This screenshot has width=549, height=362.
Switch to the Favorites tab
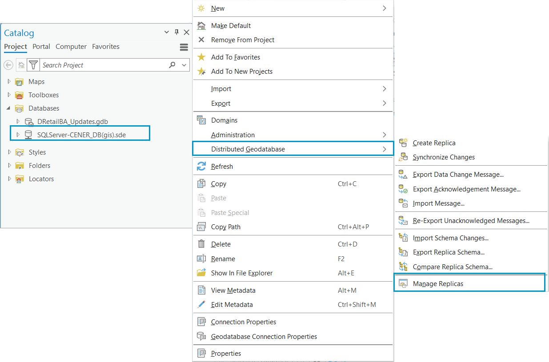tap(106, 47)
